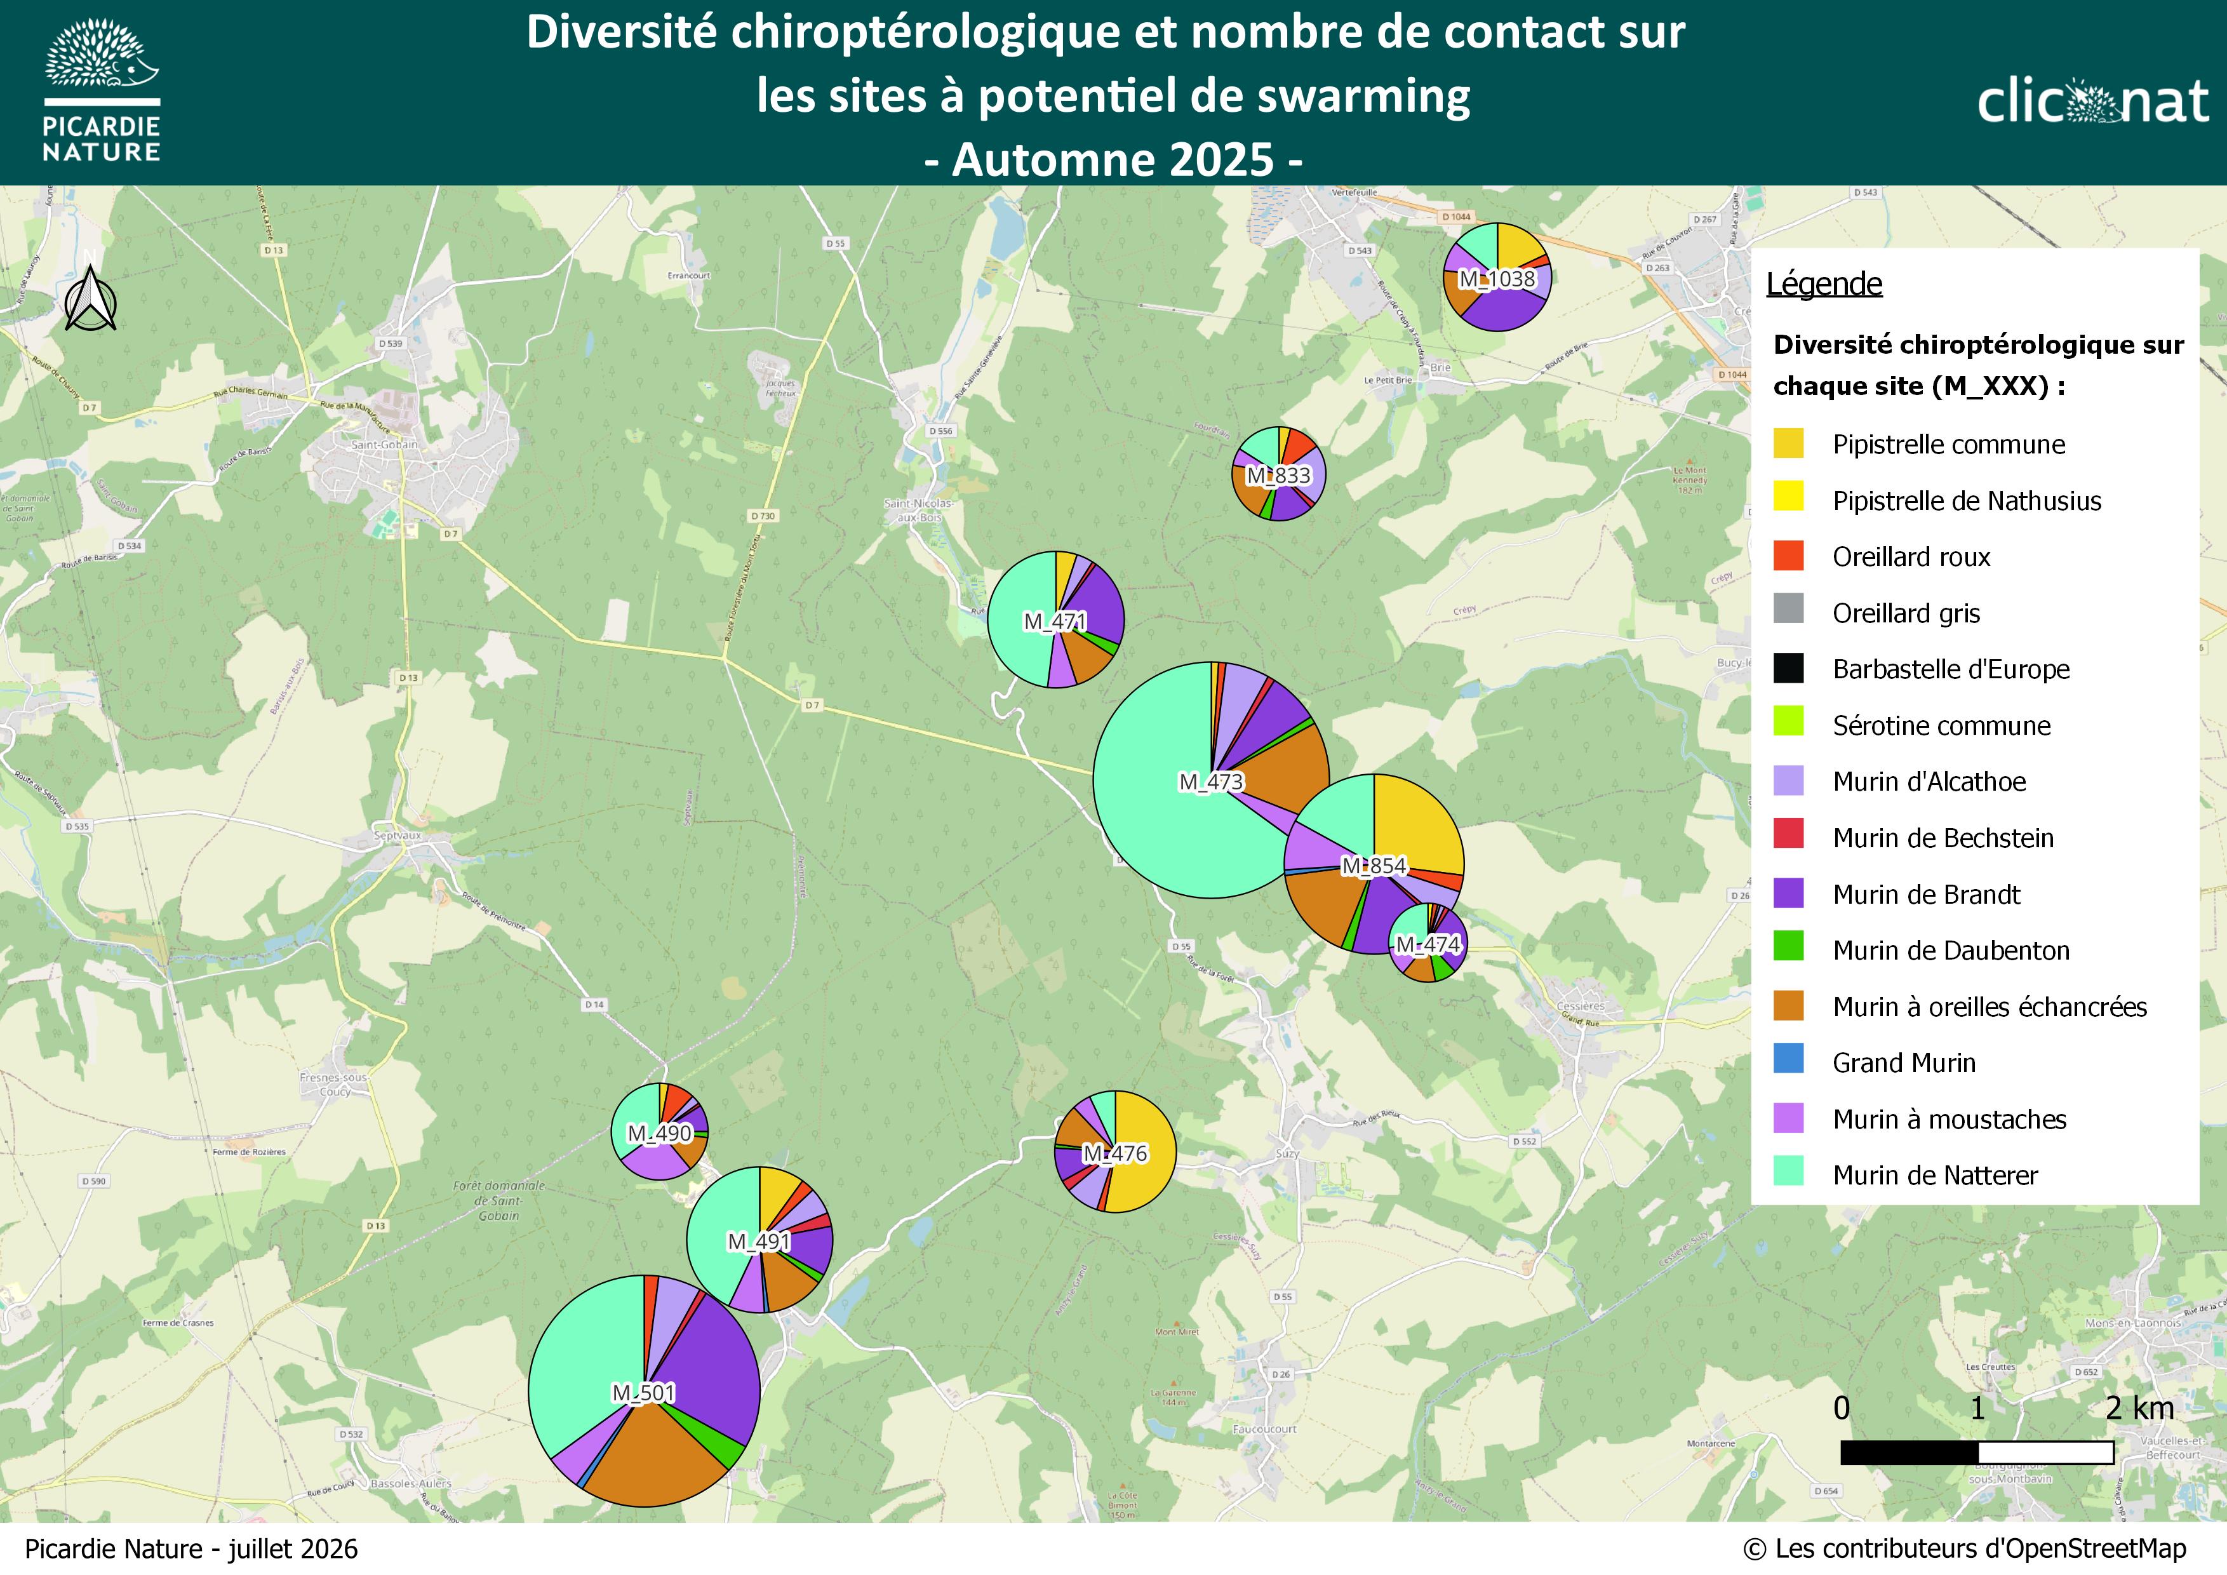Viewport: 2227px width, 1575px height.
Task: Click the underlined 'Légende' heading
Action: tap(1824, 284)
